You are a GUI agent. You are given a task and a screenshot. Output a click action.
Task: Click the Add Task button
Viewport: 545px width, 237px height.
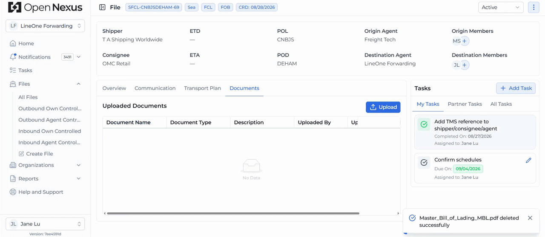pyautogui.click(x=516, y=88)
